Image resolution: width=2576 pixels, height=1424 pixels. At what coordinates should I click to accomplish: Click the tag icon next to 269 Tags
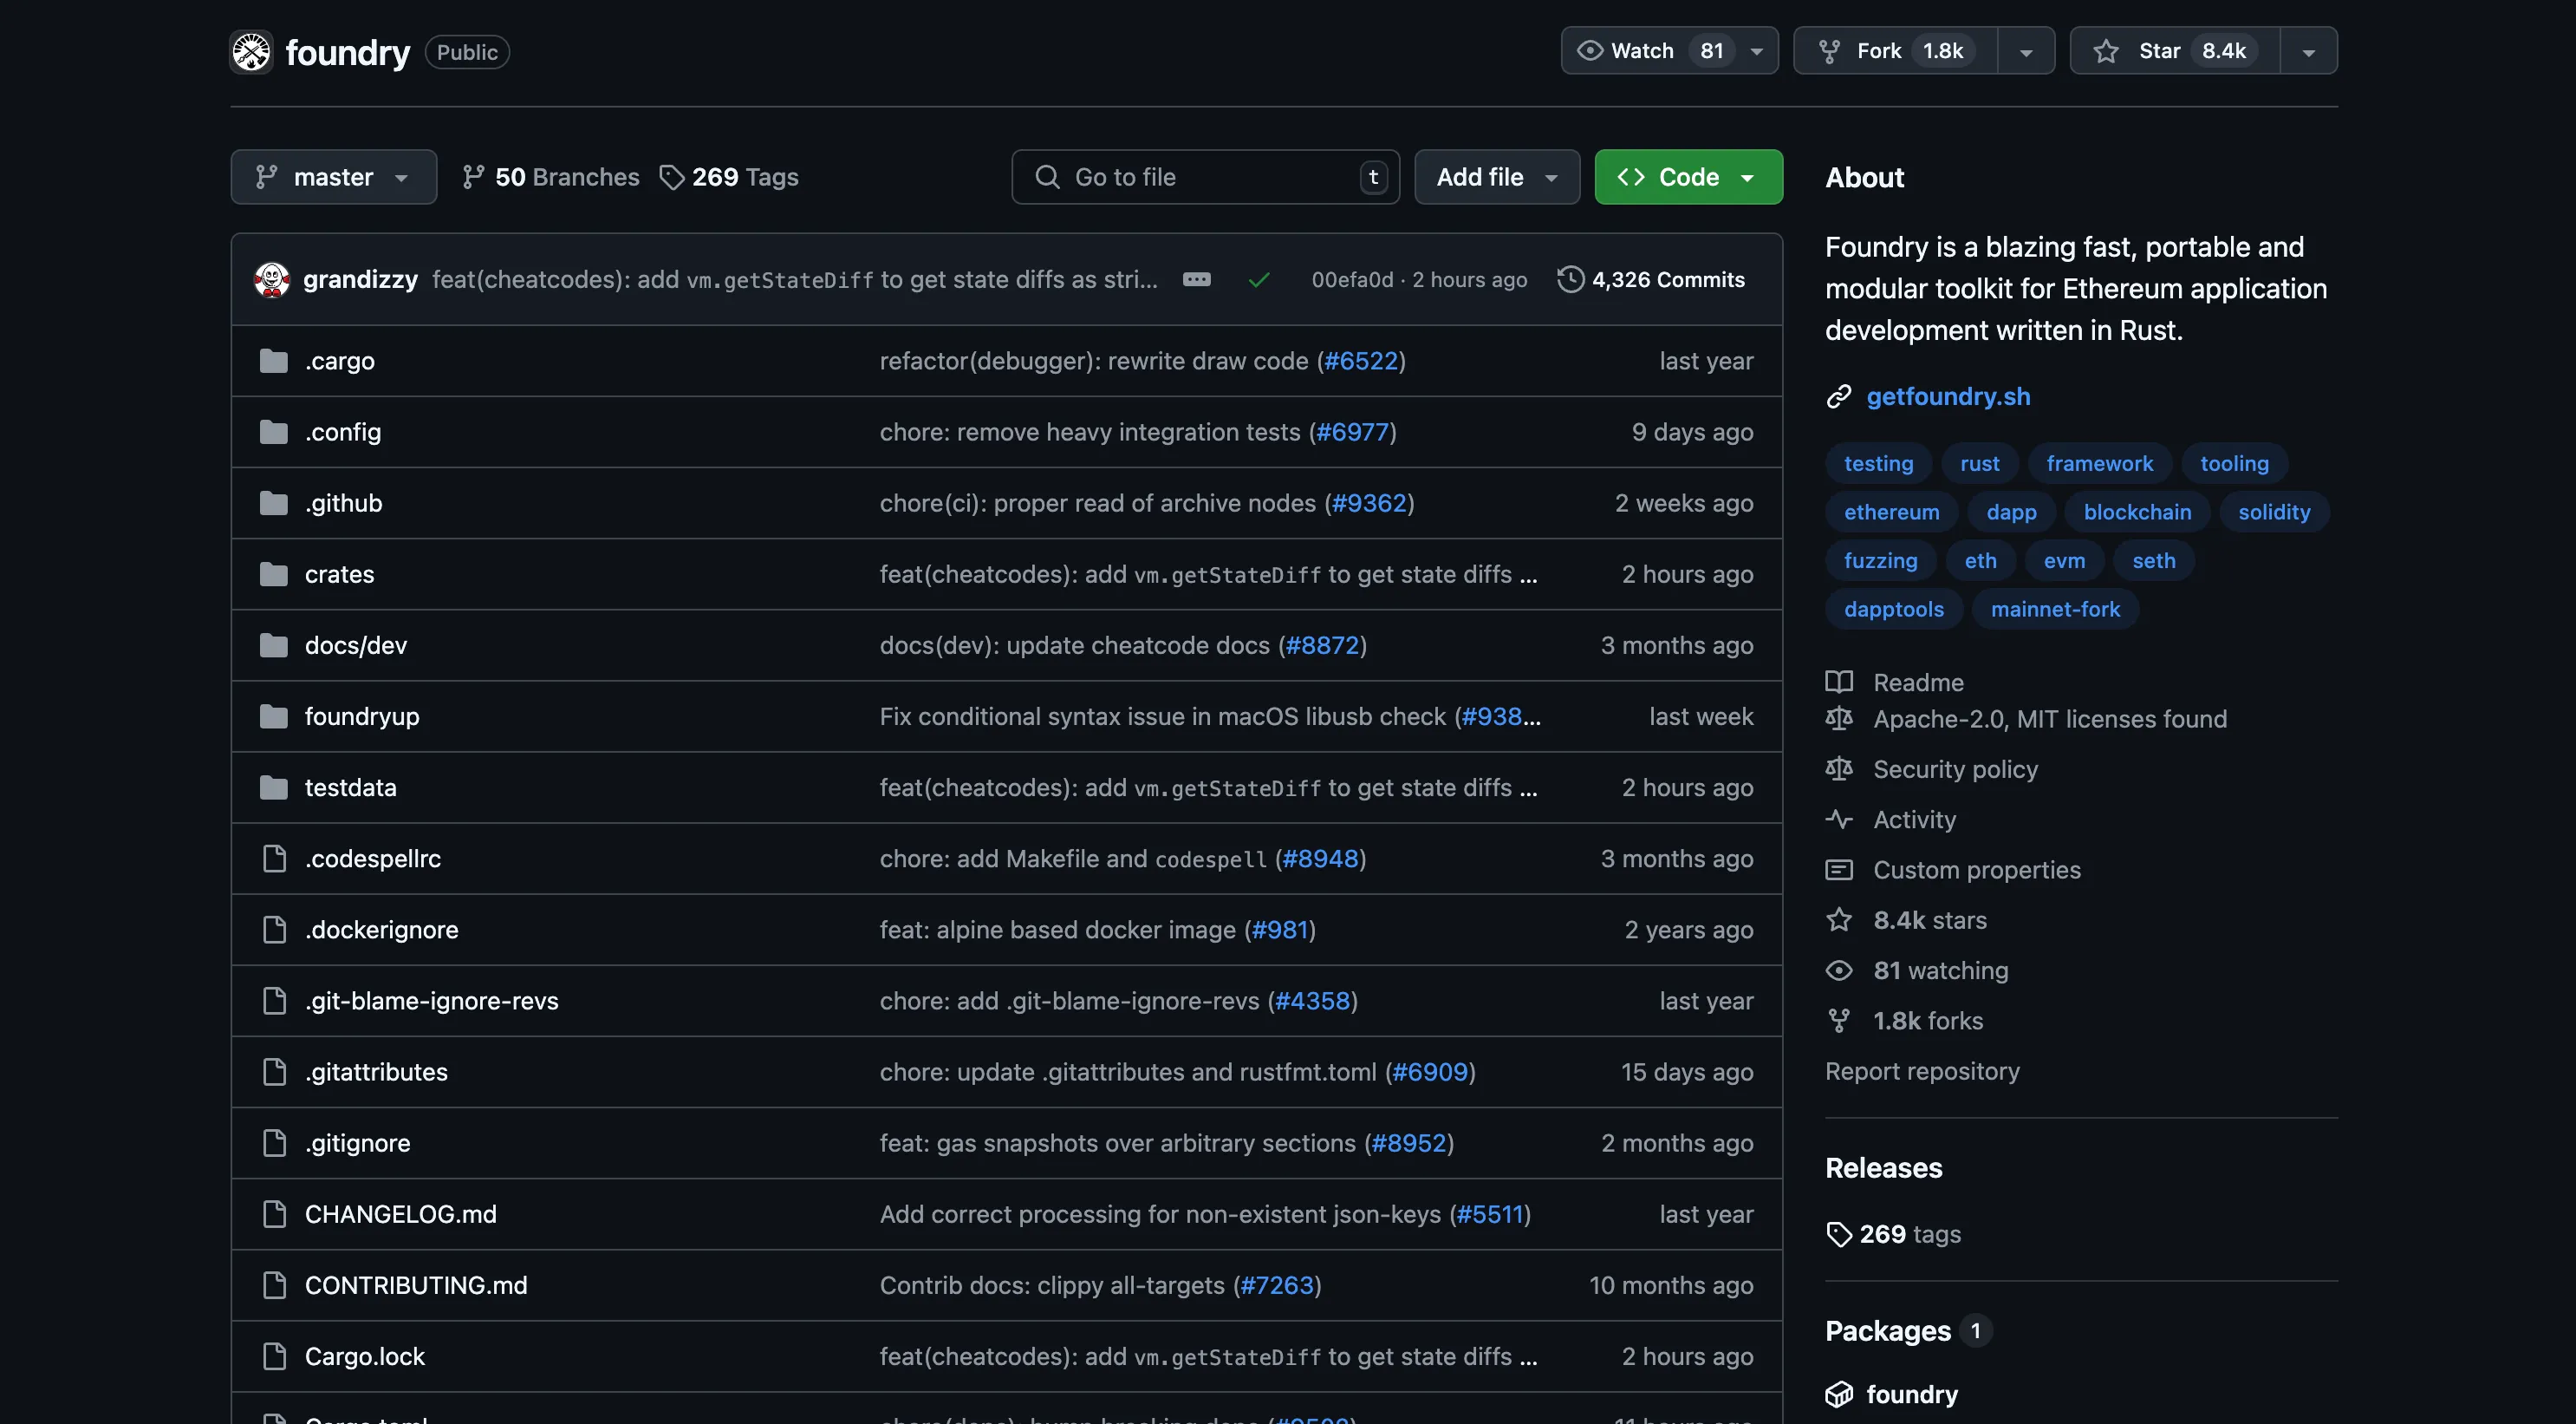pyautogui.click(x=671, y=177)
